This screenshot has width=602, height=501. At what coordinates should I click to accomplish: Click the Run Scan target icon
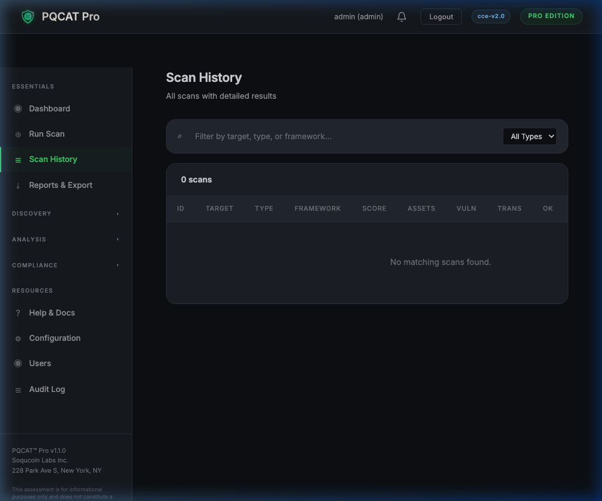pos(17,134)
